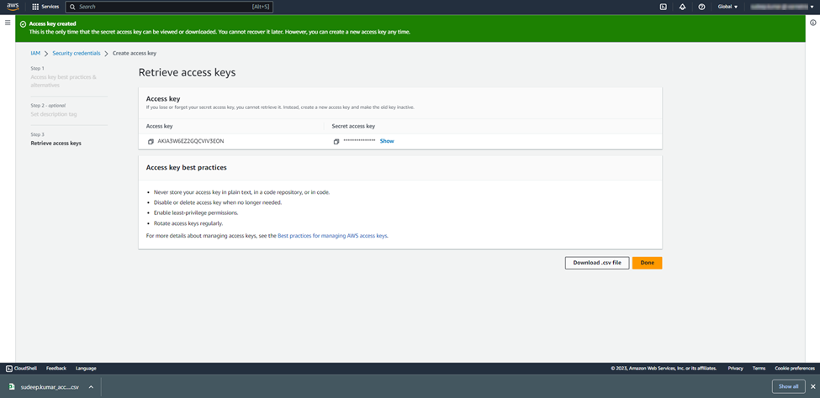Copy the secret access key
This screenshot has height=398, width=820.
336,142
